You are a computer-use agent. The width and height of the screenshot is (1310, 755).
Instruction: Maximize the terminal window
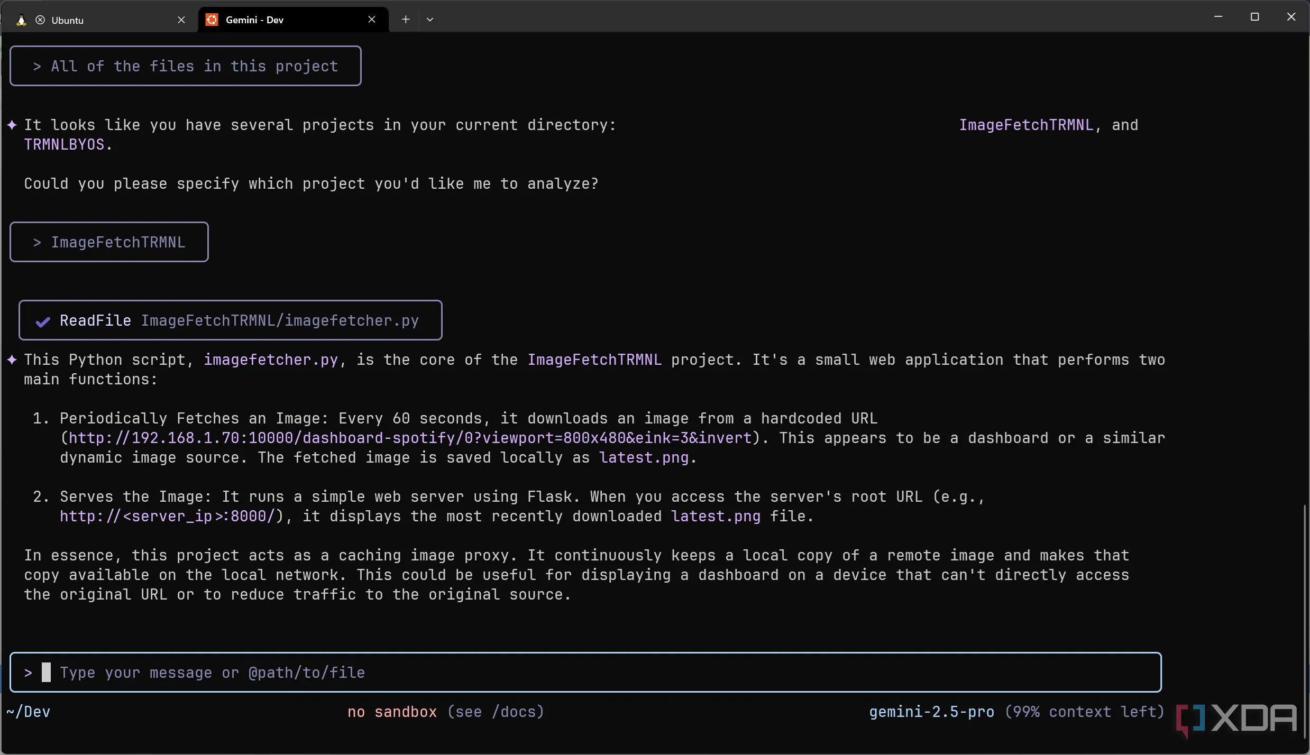pyautogui.click(x=1254, y=17)
